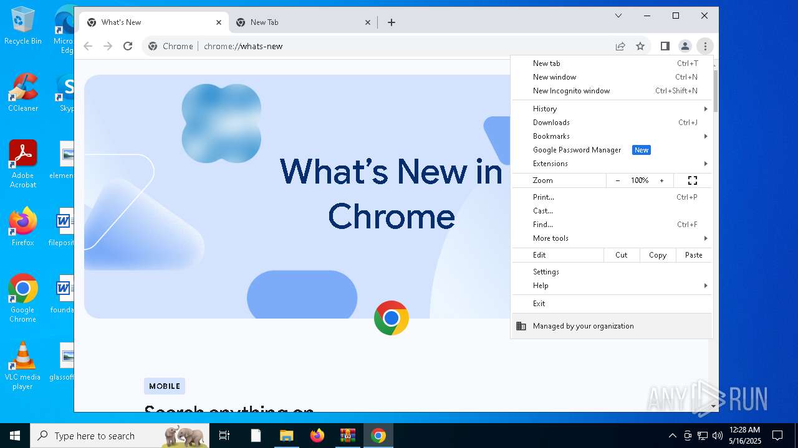Open Task View on the taskbar
Image resolution: width=798 pixels, height=448 pixels.
(224, 436)
